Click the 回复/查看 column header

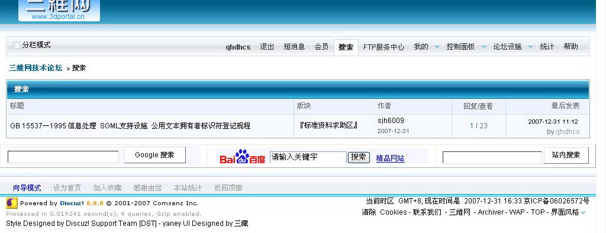click(x=478, y=106)
